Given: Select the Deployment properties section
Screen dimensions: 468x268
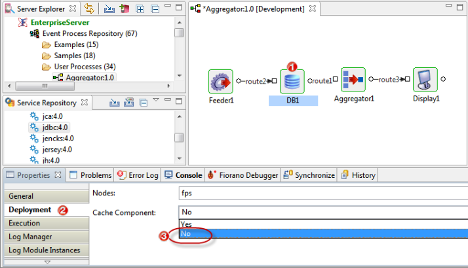Looking at the screenshot, I should pyautogui.click(x=47, y=210).
